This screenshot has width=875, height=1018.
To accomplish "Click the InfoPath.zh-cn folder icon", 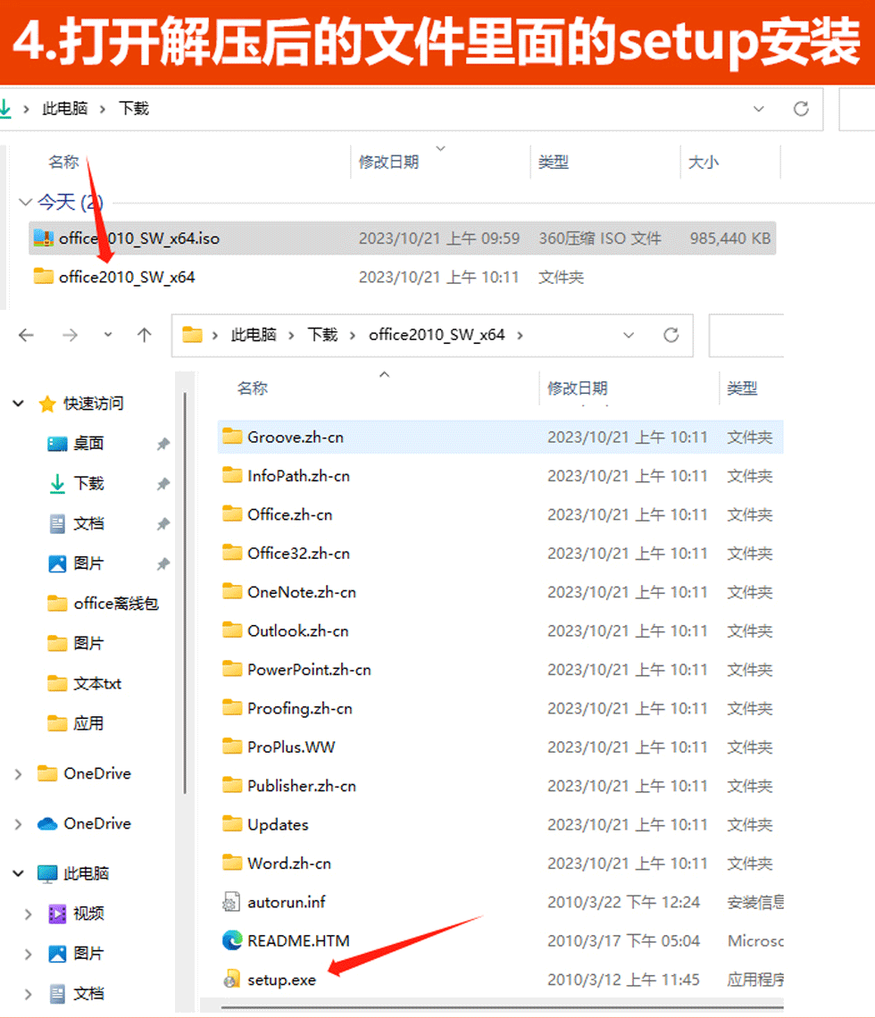I will 232,475.
